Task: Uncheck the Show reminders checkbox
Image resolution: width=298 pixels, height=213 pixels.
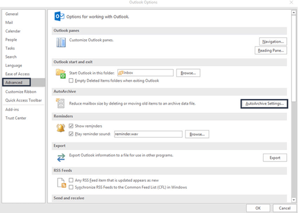Action: [72, 126]
